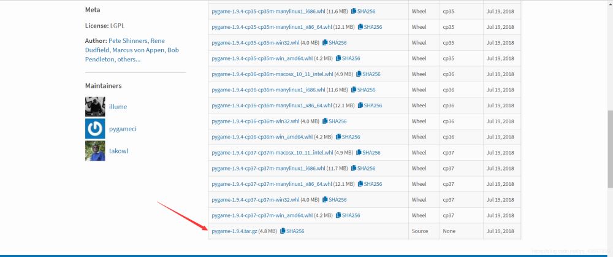
Task: Download pygame cp37 manylinux1_i686 wheel
Action: pyautogui.click(x=268, y=168)
